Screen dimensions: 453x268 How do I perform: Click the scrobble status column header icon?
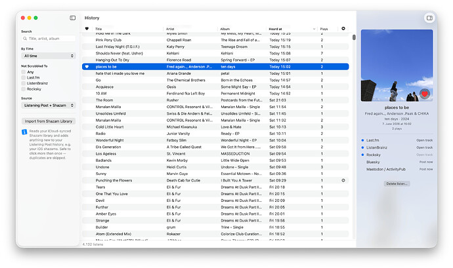point(343,29)
